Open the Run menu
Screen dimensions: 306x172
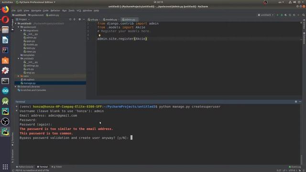point(65,11)
